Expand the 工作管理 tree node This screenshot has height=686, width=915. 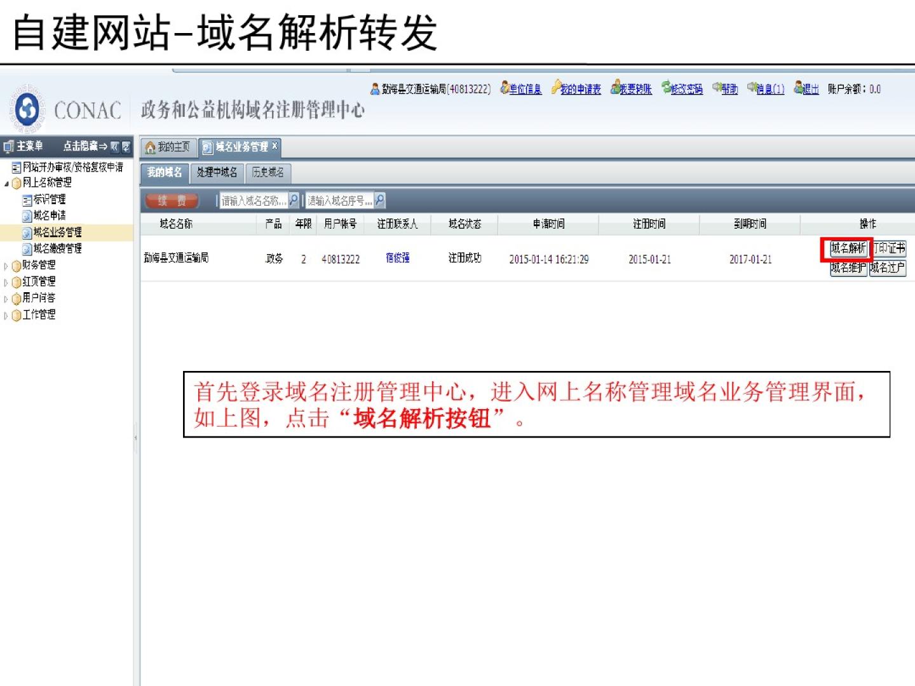pyautogui.click(x=6, y=316)
